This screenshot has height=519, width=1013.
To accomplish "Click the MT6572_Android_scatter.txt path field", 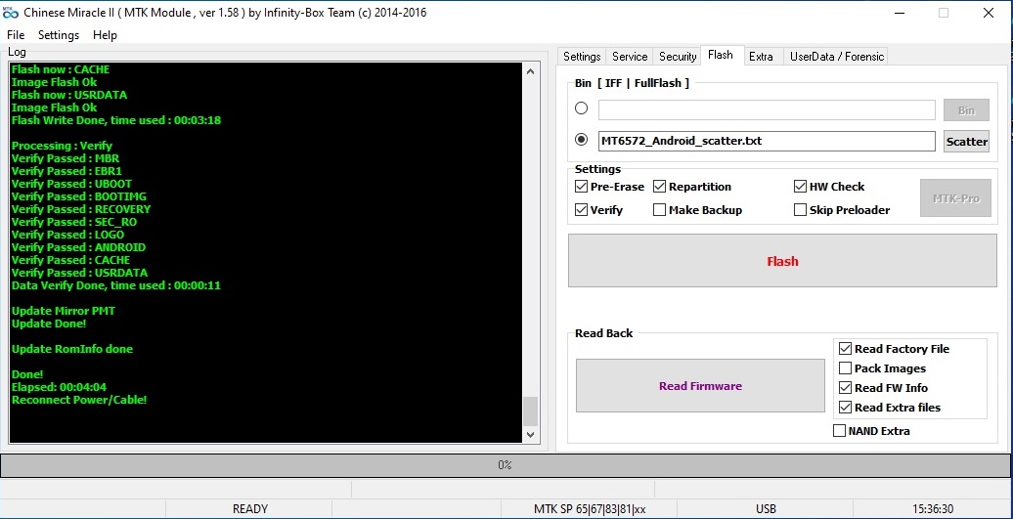I will coord(766,141).
